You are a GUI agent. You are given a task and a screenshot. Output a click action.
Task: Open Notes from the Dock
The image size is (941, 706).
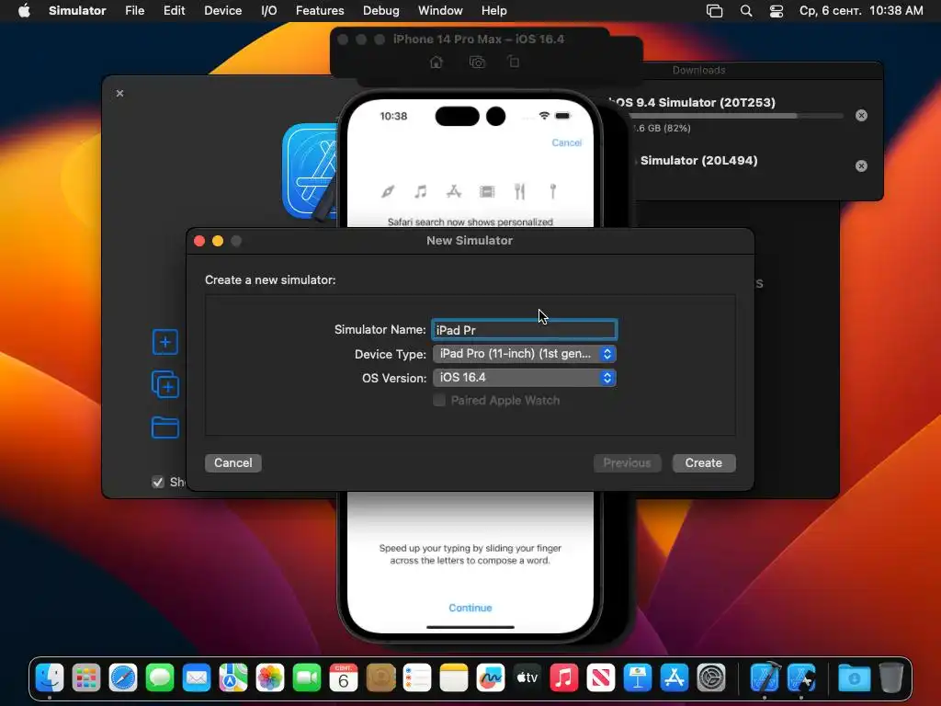454,678
